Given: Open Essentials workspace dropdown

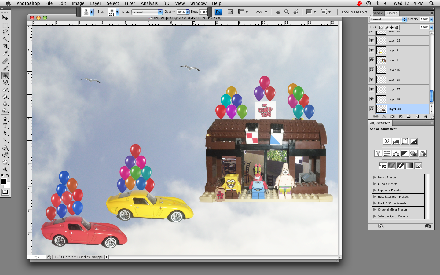Looking at the screenshot, I should click(354, 12).
